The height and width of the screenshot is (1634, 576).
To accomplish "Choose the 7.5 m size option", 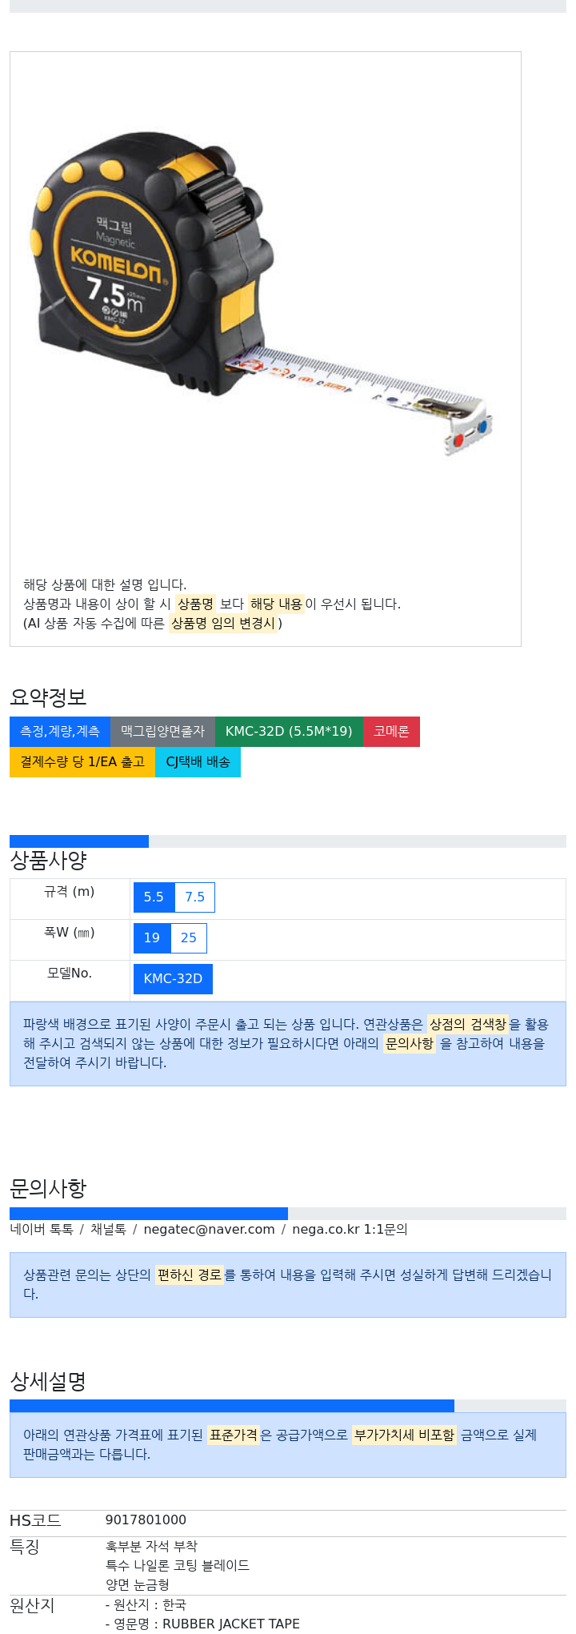I will coord(194,897).
